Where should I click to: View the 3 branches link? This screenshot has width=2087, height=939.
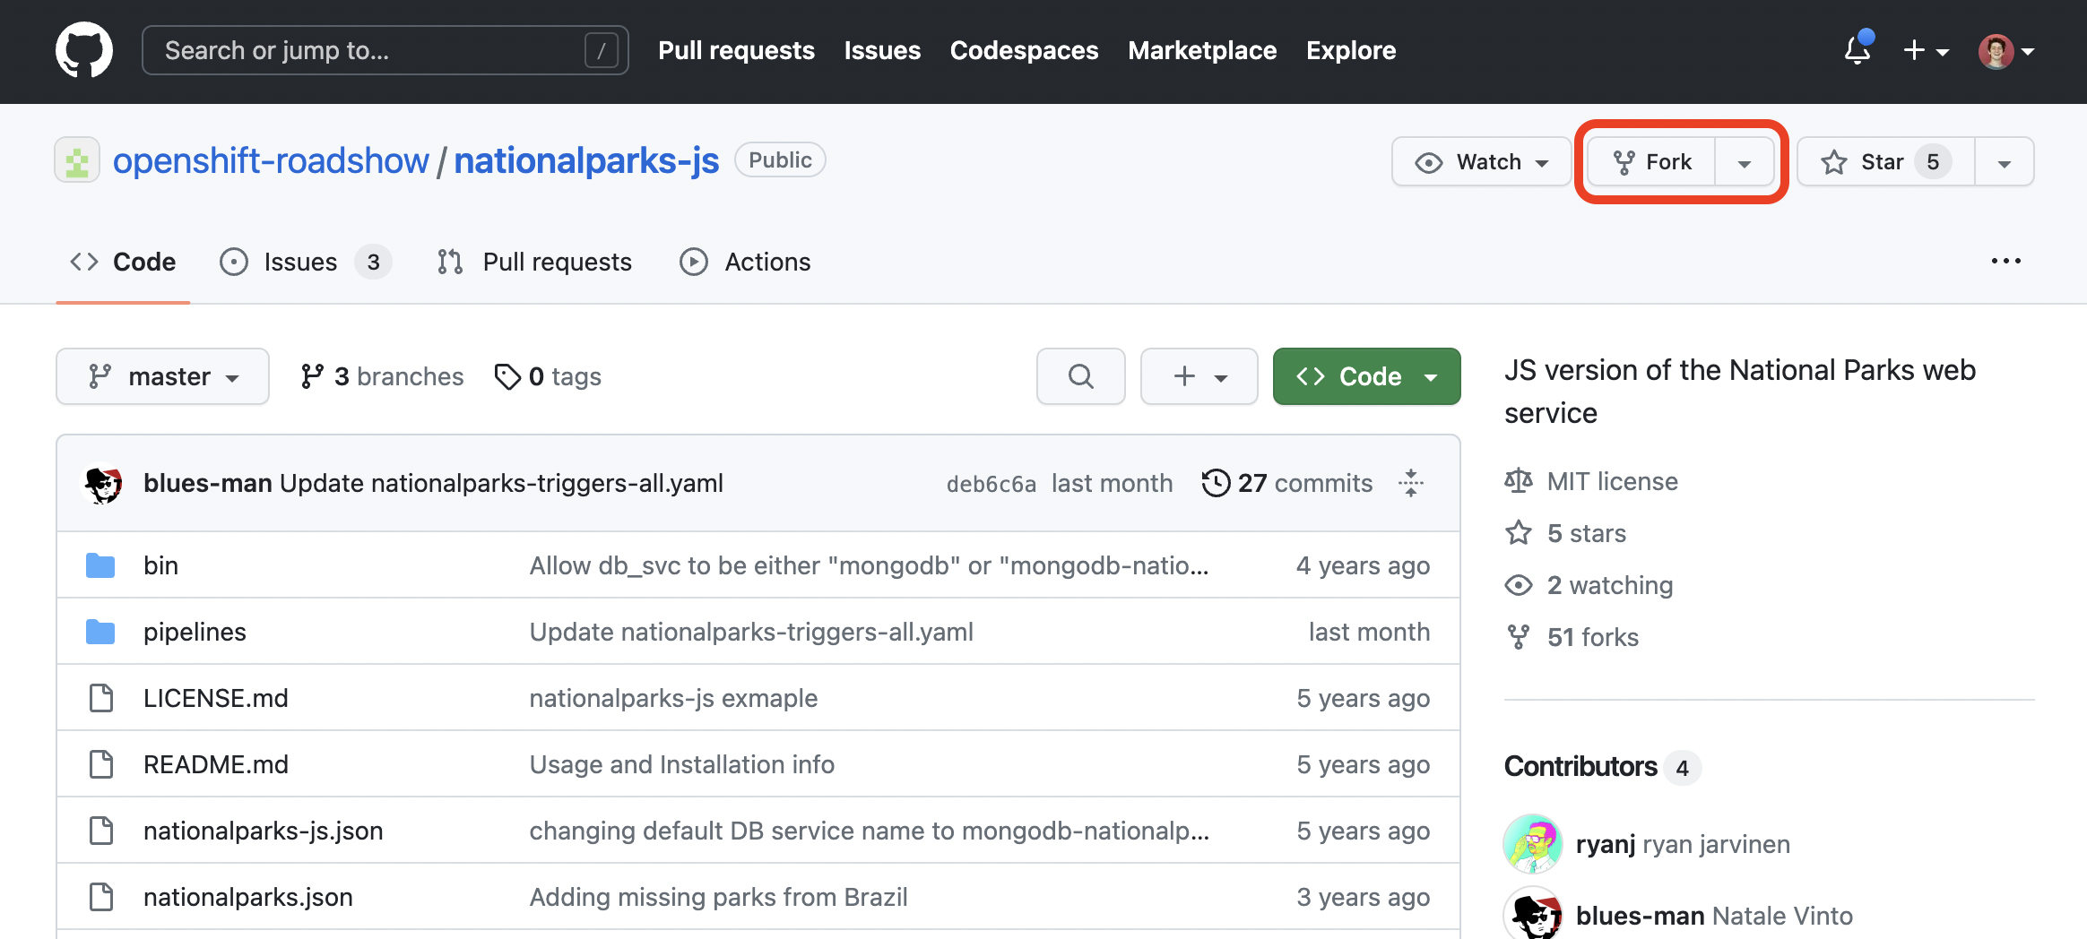(x=382, y=376)
